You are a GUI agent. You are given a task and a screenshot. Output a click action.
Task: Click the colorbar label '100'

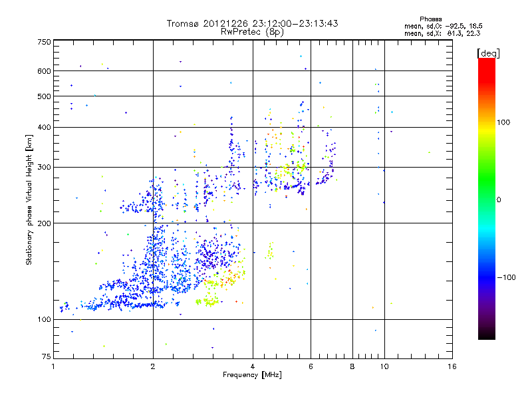[x=503, y=122]
